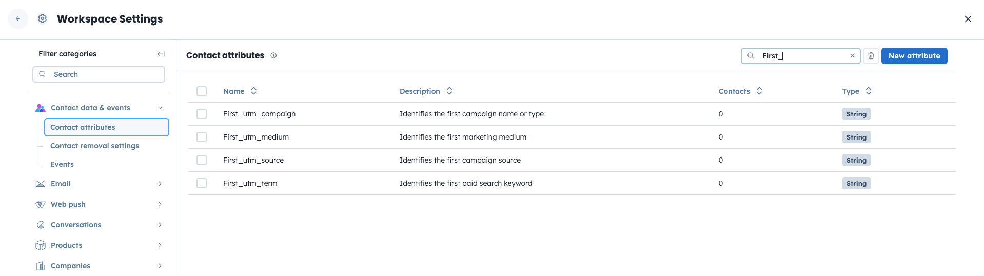Sort attributes by Contacts count
Screen dimensions: 984x276
pyautogui.click(x=759, y=91)
